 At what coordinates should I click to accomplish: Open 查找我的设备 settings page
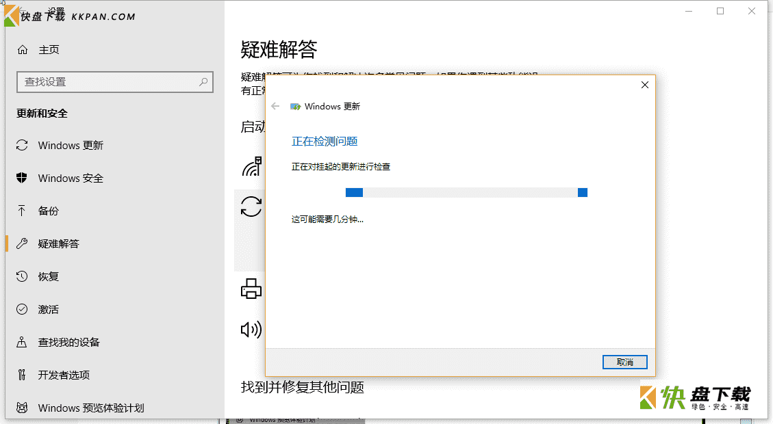click(69, 342)
